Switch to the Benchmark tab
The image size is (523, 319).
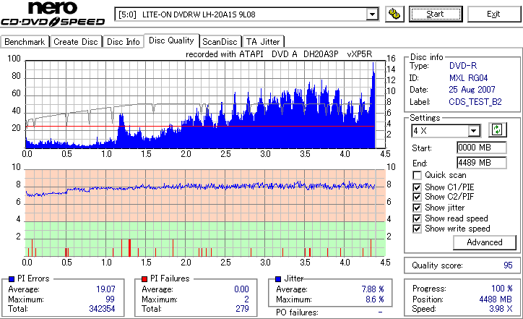click(25, 42)
